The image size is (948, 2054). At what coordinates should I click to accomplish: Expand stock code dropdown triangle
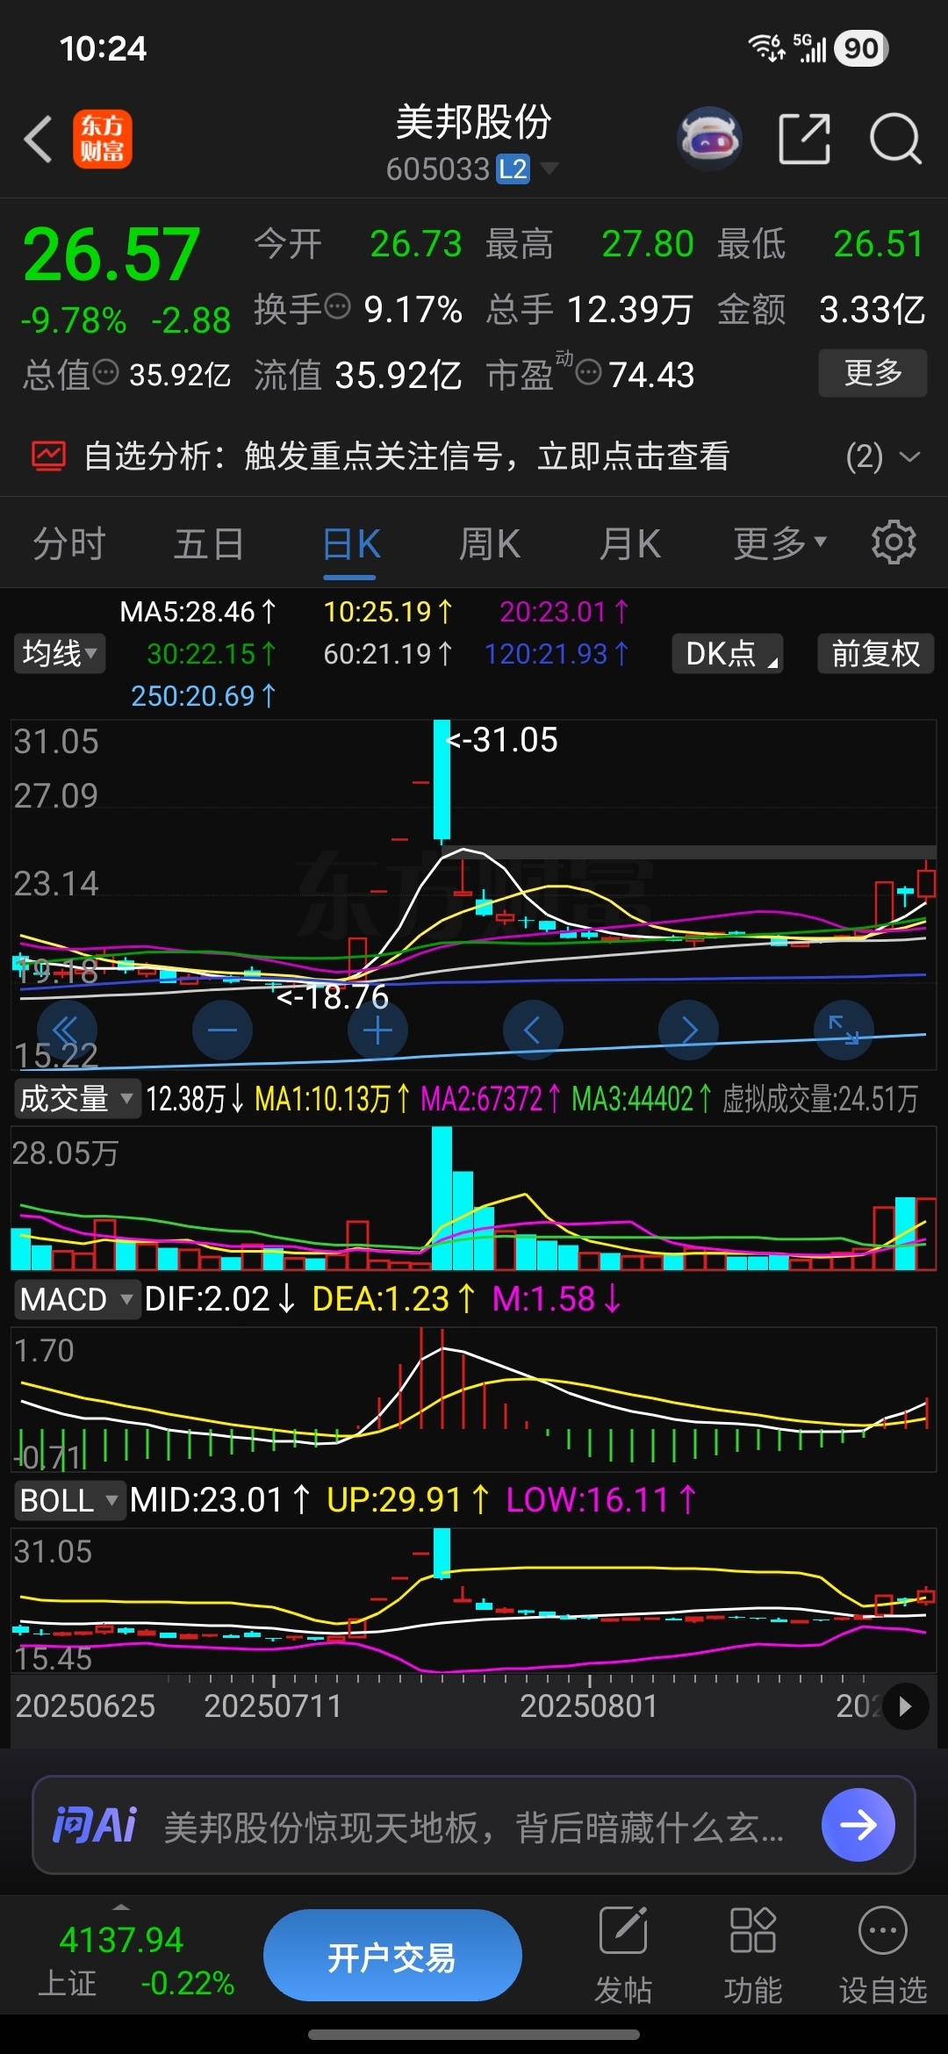point(549,168)
